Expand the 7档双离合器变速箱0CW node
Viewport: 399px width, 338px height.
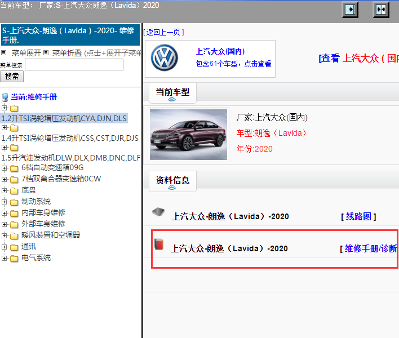pyautogui.click(x=5, y=179)
